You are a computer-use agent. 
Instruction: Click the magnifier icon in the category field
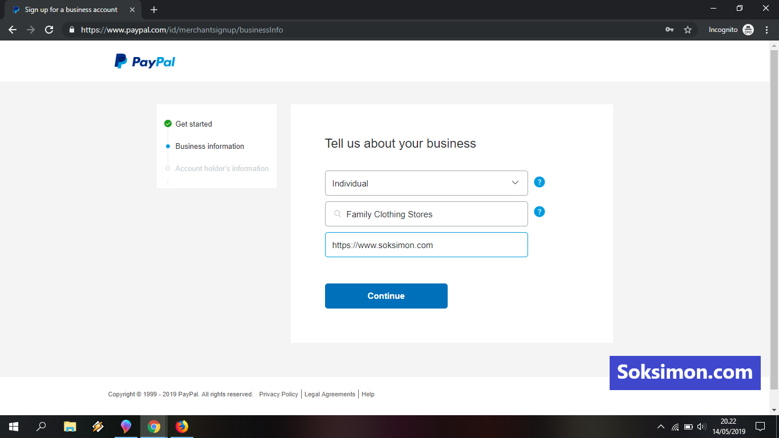(x=338, y=214)
